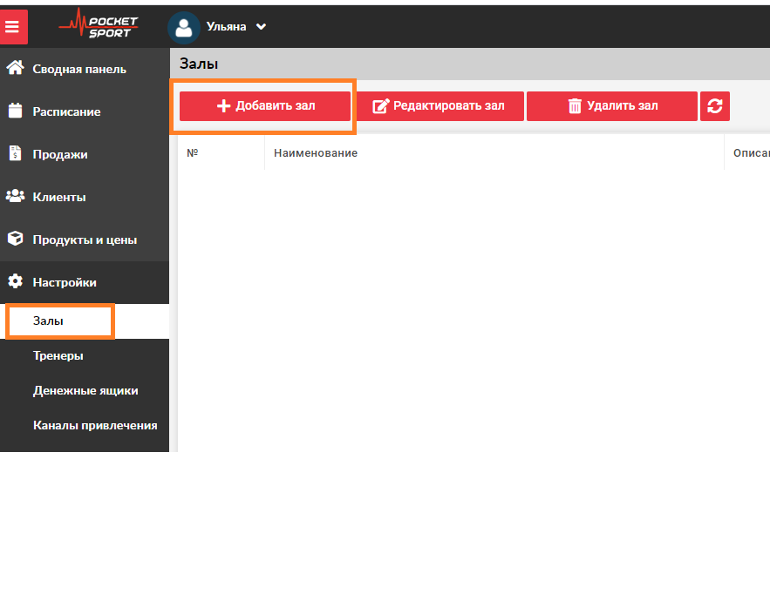Viewport: 770px width, 594px height.
Task: Click the home icon for Сводная панель
Action: pyautogui.click(x=15, y=69)
